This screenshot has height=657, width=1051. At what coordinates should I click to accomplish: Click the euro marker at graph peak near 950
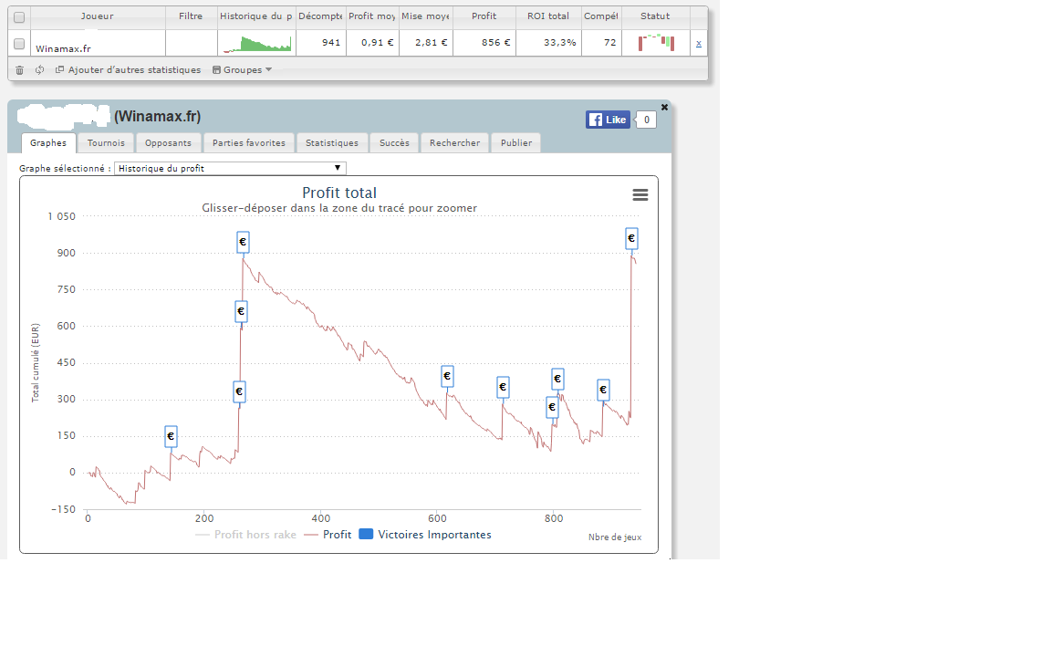(243, 242)
